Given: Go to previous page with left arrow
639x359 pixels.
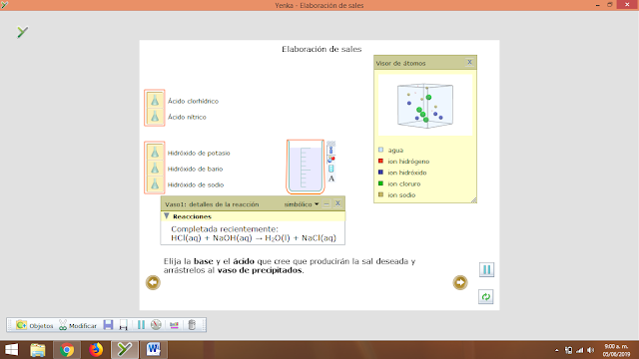Looking at the screenshot, I should [x=153, y=282].
